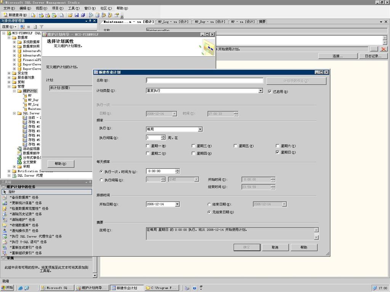
Task: Click the red X delete button in designer
Action: coord(383,49)
